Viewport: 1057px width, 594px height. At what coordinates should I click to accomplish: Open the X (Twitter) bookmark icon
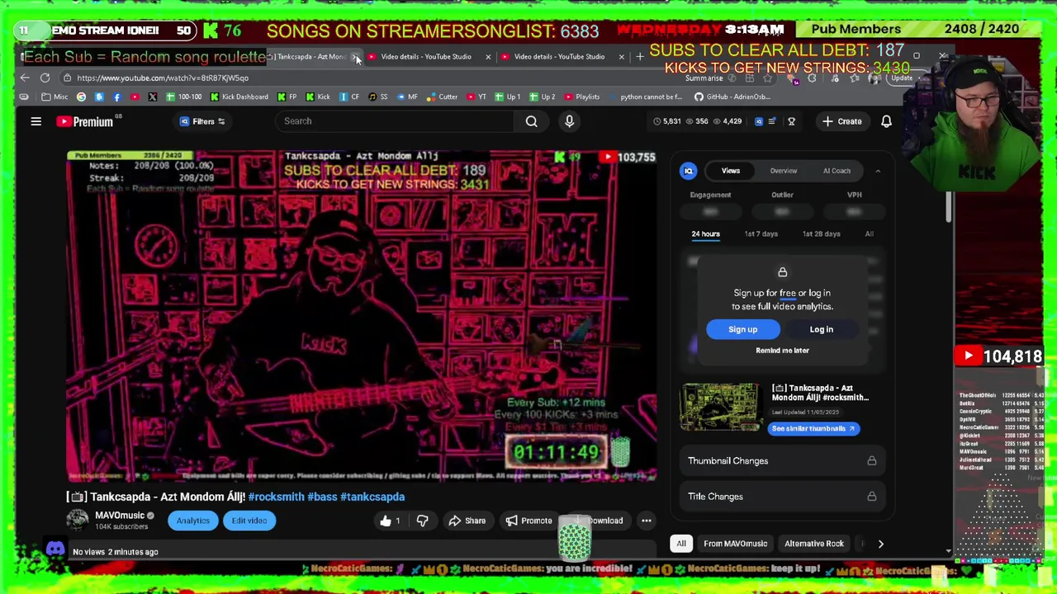152,97
